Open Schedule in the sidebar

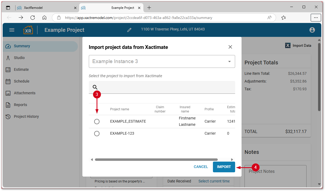tap(40, 81)
